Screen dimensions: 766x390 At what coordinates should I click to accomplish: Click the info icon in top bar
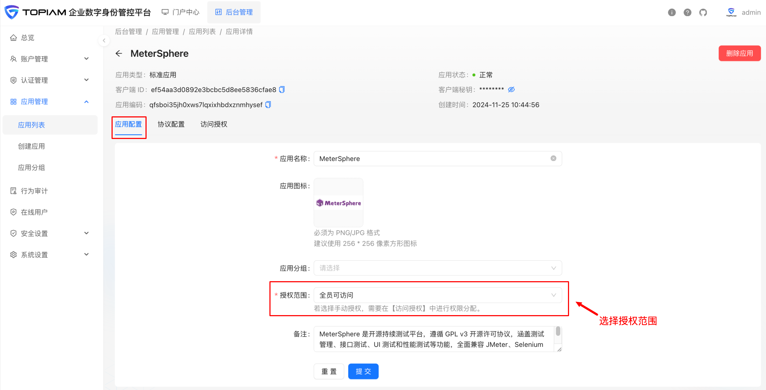[x=672, y=12]
